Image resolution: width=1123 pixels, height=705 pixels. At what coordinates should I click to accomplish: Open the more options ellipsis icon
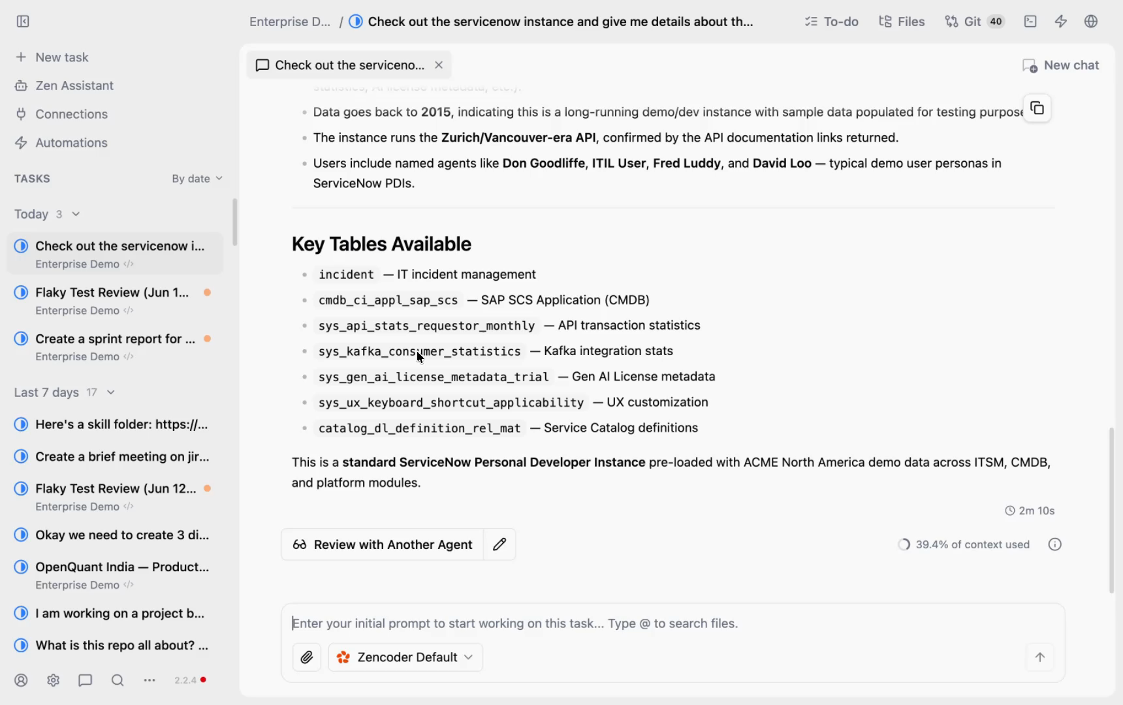pos(150,680)
